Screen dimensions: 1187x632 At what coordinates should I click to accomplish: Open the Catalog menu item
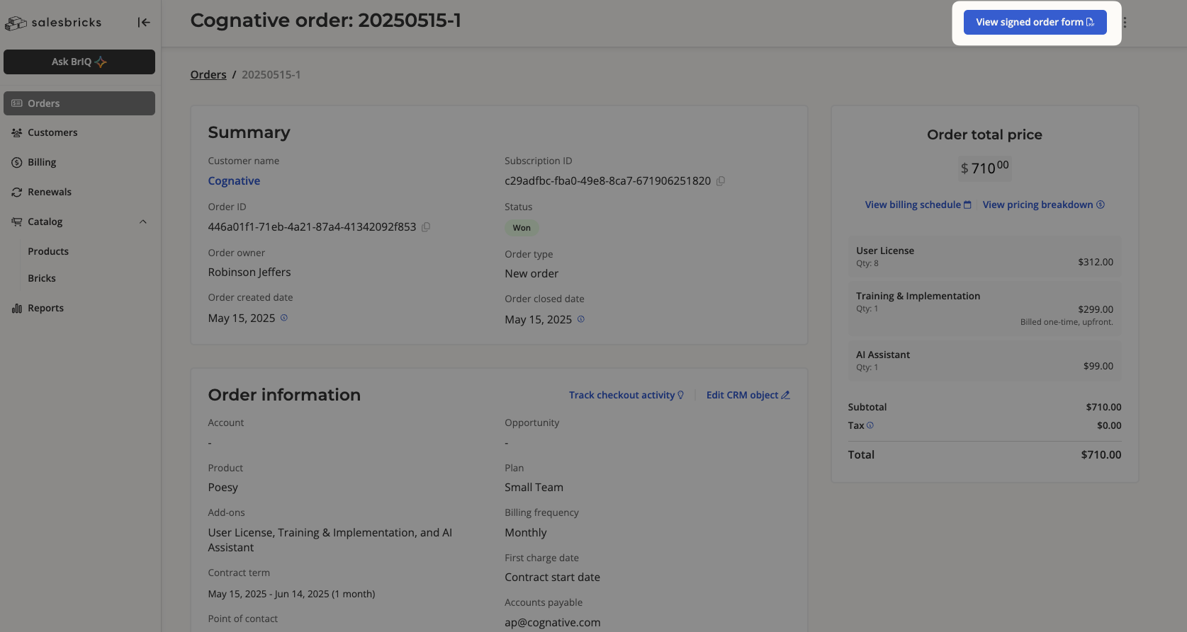pyautogui.click(x=45, y=222)
